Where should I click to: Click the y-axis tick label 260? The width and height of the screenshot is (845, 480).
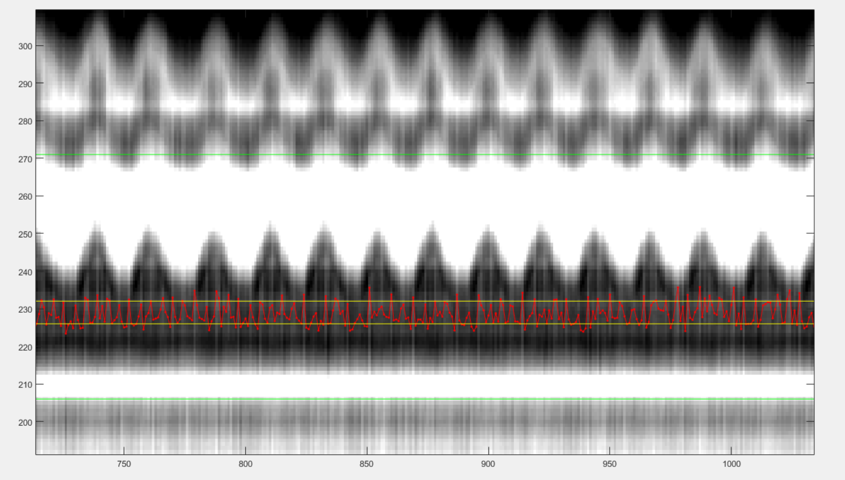[25, 197]
